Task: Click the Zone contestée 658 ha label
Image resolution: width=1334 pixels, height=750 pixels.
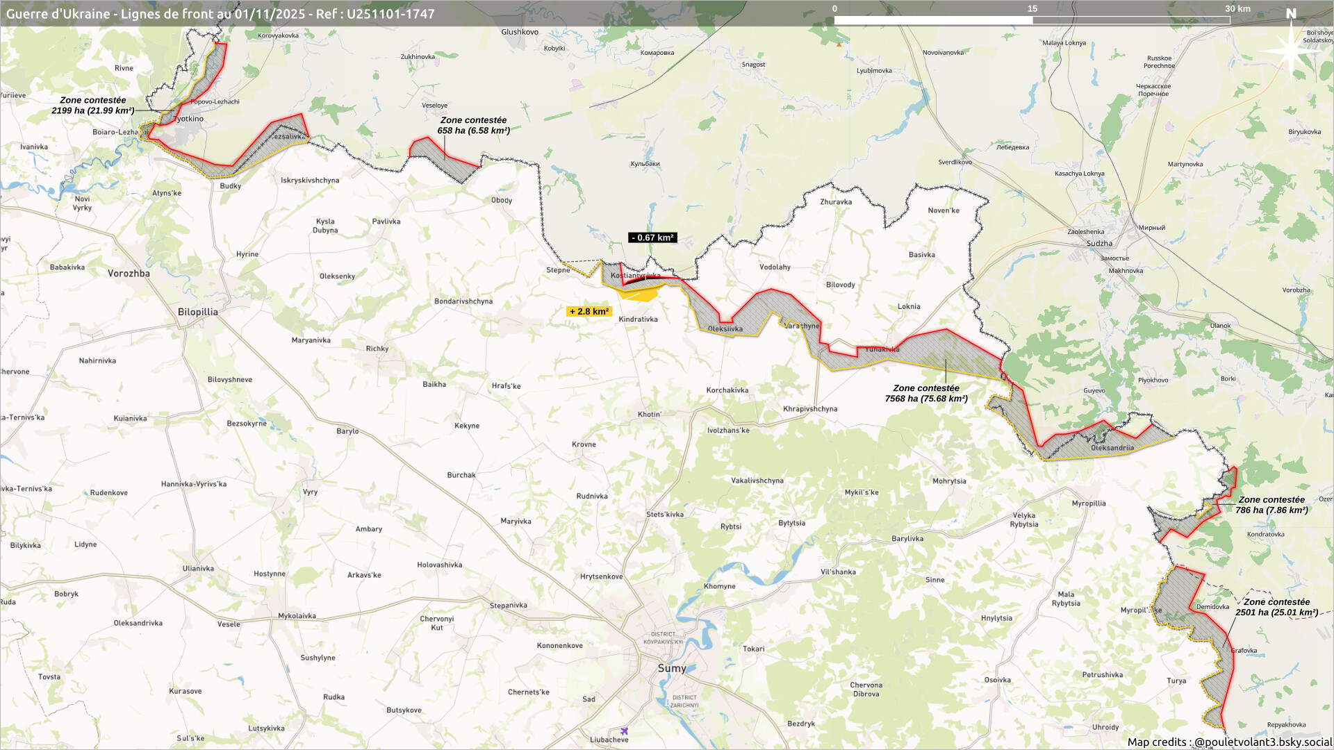Action: (x=473, y=125)
